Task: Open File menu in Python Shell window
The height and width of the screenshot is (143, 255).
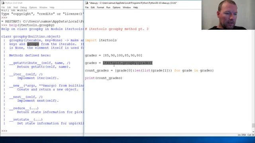Action: pos(3,8)
